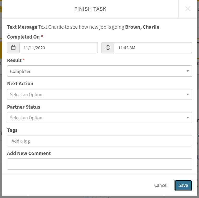Open the Partner Status dropdown

pos(99,117)
